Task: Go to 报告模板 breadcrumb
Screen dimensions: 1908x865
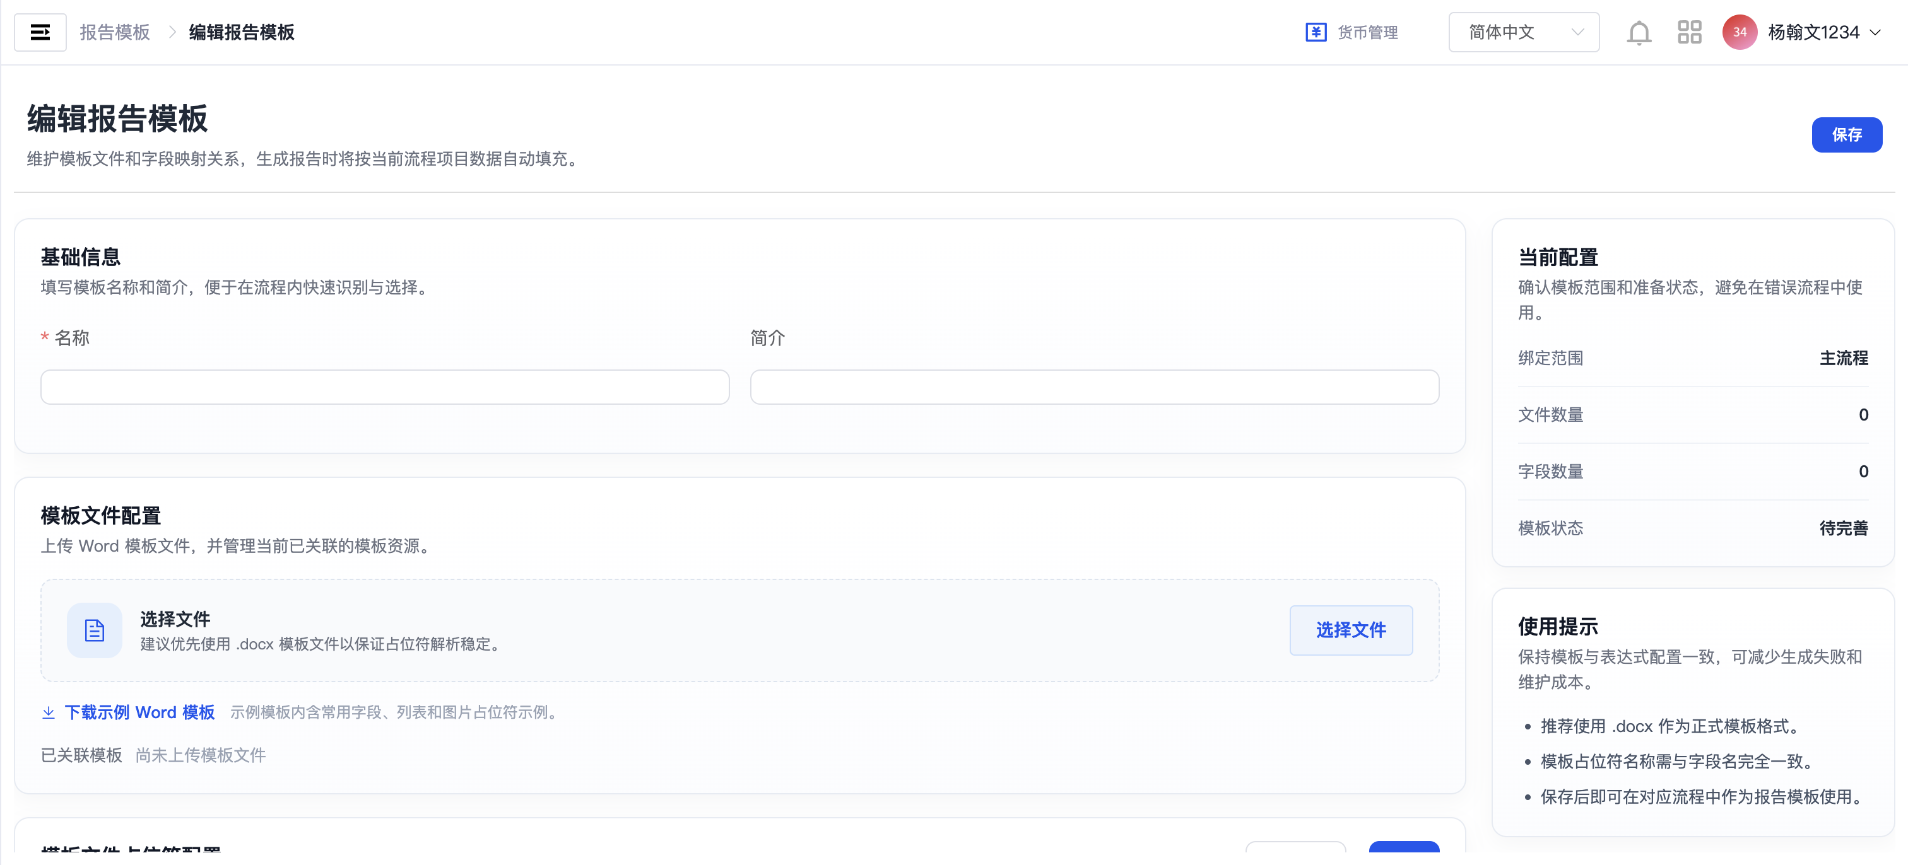Action: click(x=115, y=33)
